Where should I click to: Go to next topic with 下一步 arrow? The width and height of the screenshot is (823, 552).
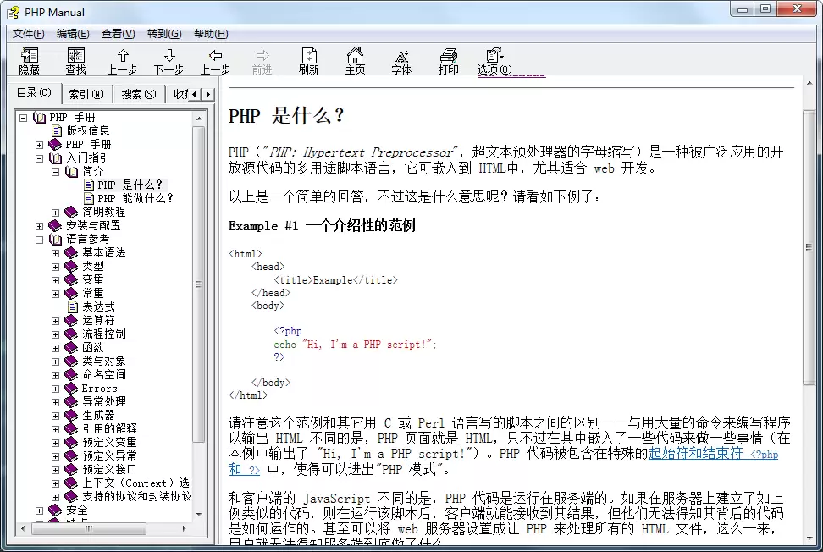(x=169, y=61)
